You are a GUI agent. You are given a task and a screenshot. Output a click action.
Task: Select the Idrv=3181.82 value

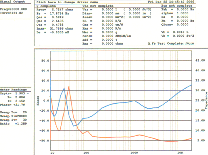tap(11, 13)
